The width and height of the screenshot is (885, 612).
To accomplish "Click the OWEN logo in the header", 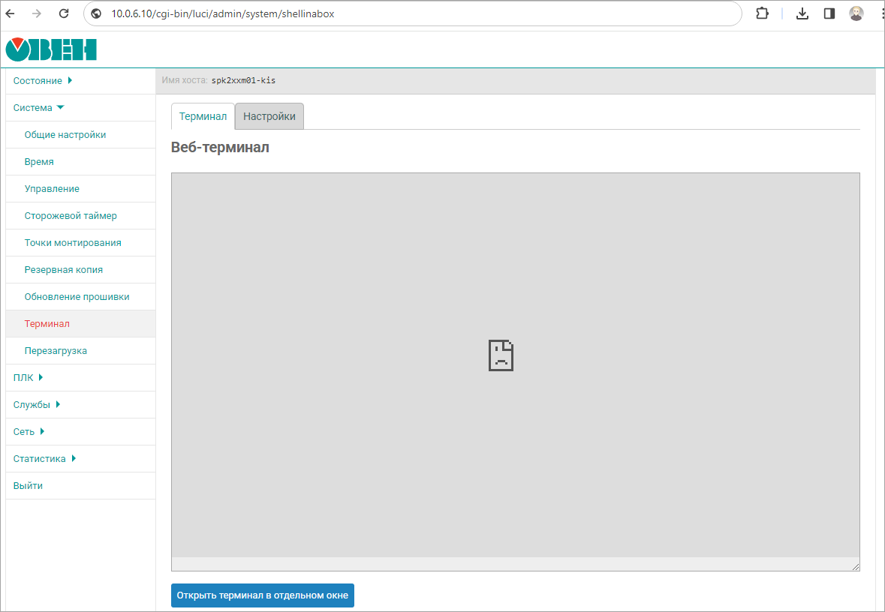I will (x=51, y=49).
